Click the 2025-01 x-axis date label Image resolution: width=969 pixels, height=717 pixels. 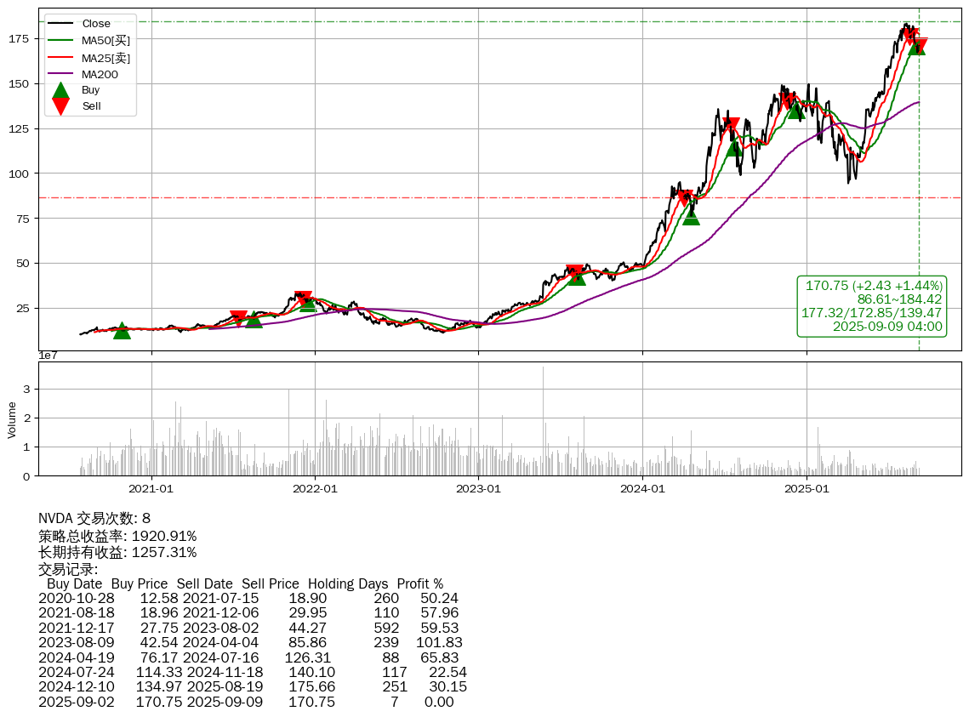click(x=806, y=489)
